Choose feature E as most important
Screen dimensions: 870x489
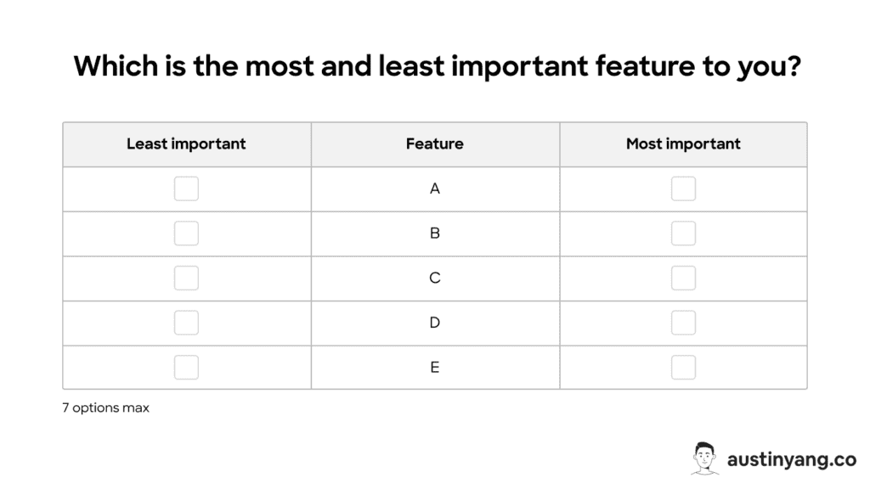click(x=683, y=367)
